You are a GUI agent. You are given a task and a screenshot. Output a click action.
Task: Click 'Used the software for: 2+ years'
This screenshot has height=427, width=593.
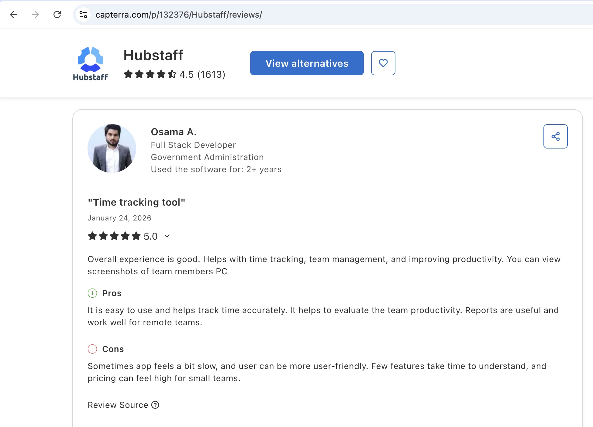pos(216,169)
